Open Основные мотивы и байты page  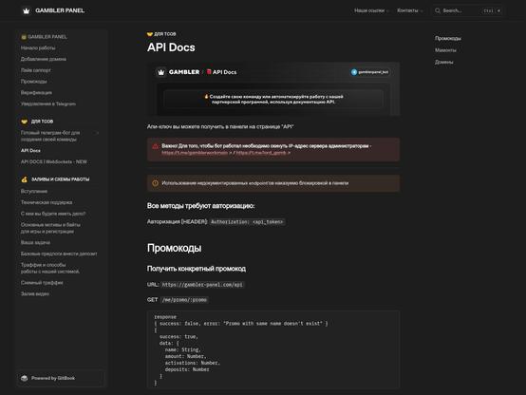50,228
